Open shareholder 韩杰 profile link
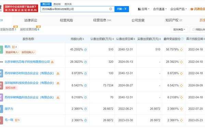The image size is (205, 128). coord(7,47)
